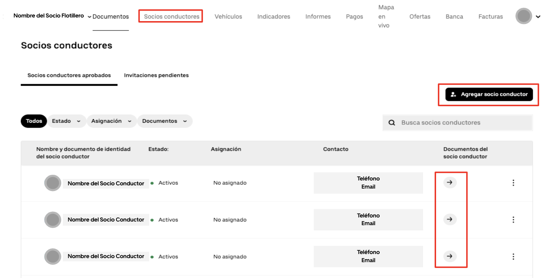Switch to Invitaciones pendientes tab

[156, 75]
